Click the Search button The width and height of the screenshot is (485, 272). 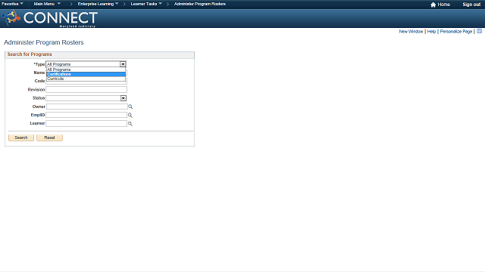(x=21, y=138)
